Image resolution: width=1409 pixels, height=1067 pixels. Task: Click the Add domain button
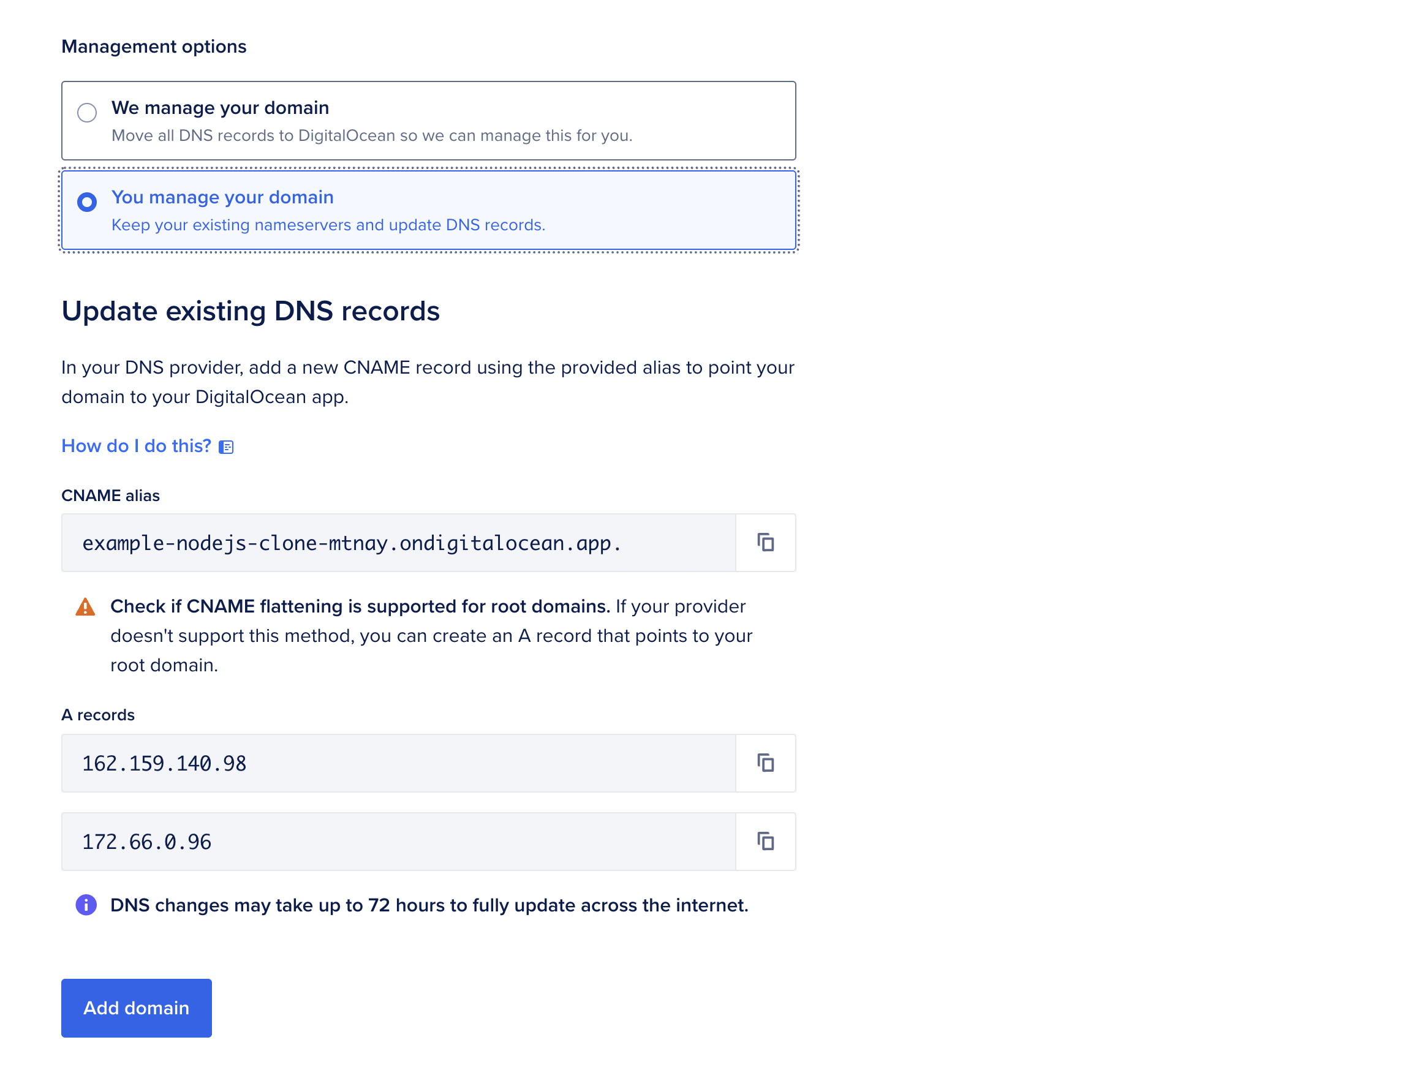135,1008
